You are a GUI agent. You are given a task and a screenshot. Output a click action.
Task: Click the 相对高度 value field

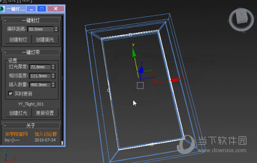(x=40, y=76)
